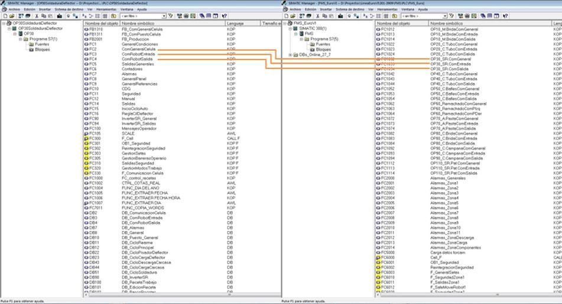Open Herramientas menu in FMS_EuroVI window
Image resolution: width=562 pixels, height=304 pixels.
point(387,9)
